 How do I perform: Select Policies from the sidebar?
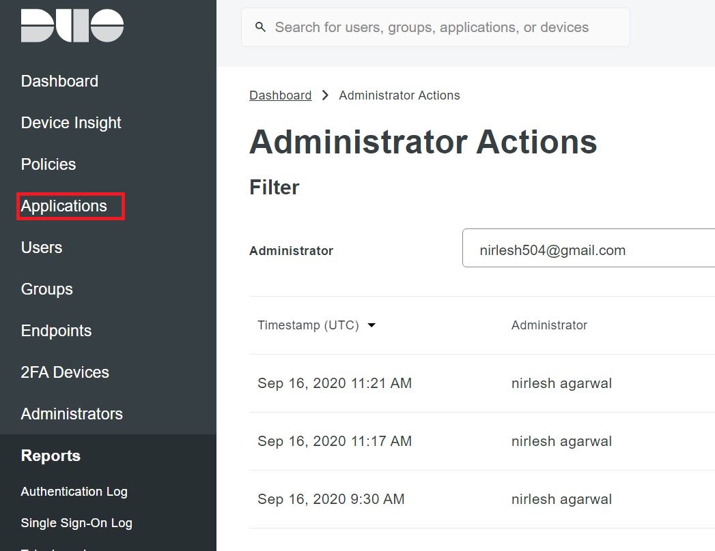(x=48, y=164)
